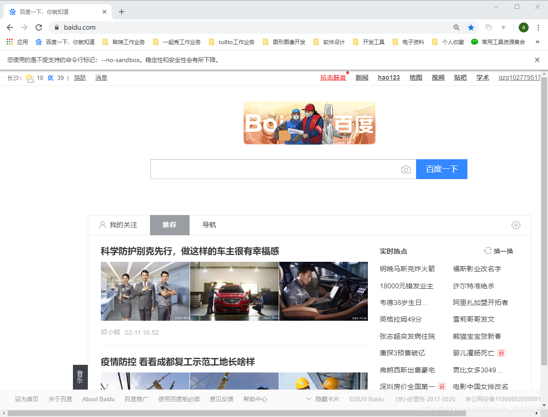Click the 百度一下 search button
548x417 pixels.
(442, 169)
